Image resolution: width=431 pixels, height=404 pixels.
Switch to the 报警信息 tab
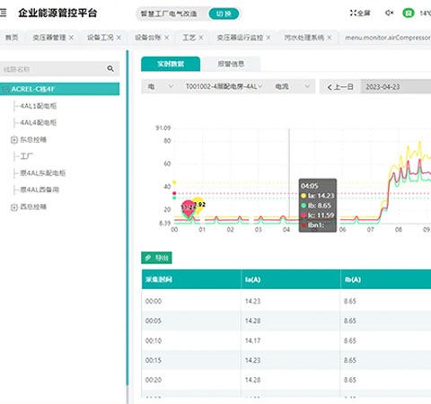(231, 64)
